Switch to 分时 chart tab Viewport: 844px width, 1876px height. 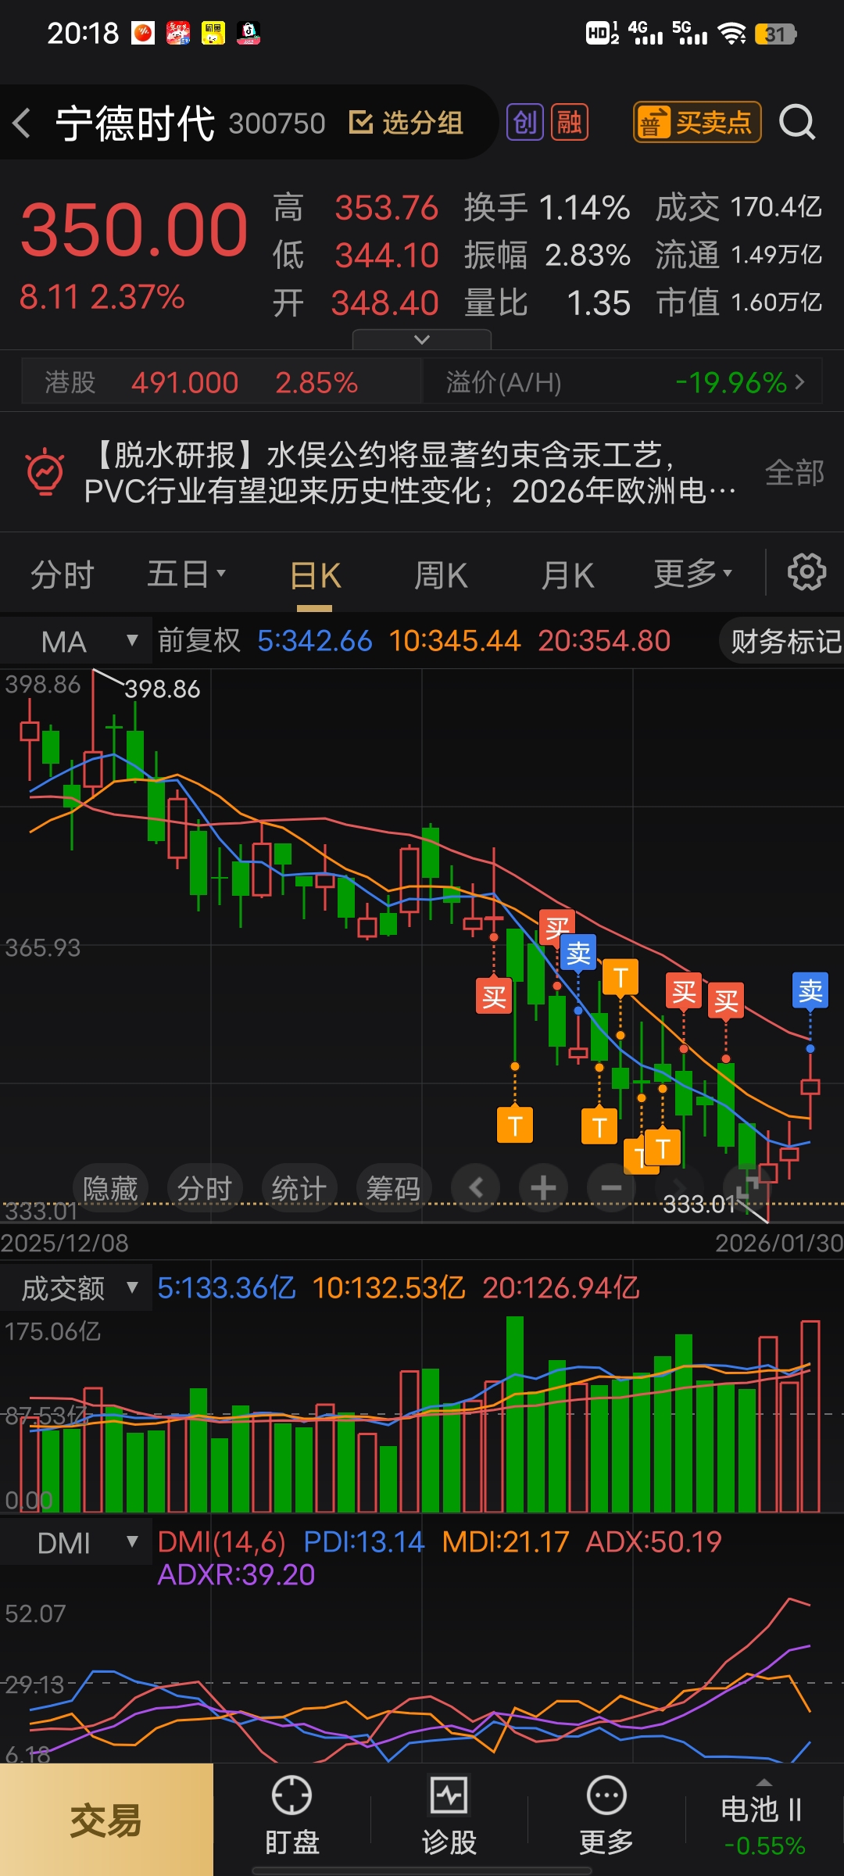(x=63, y=575)
